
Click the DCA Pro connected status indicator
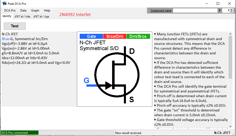(20, 133)
